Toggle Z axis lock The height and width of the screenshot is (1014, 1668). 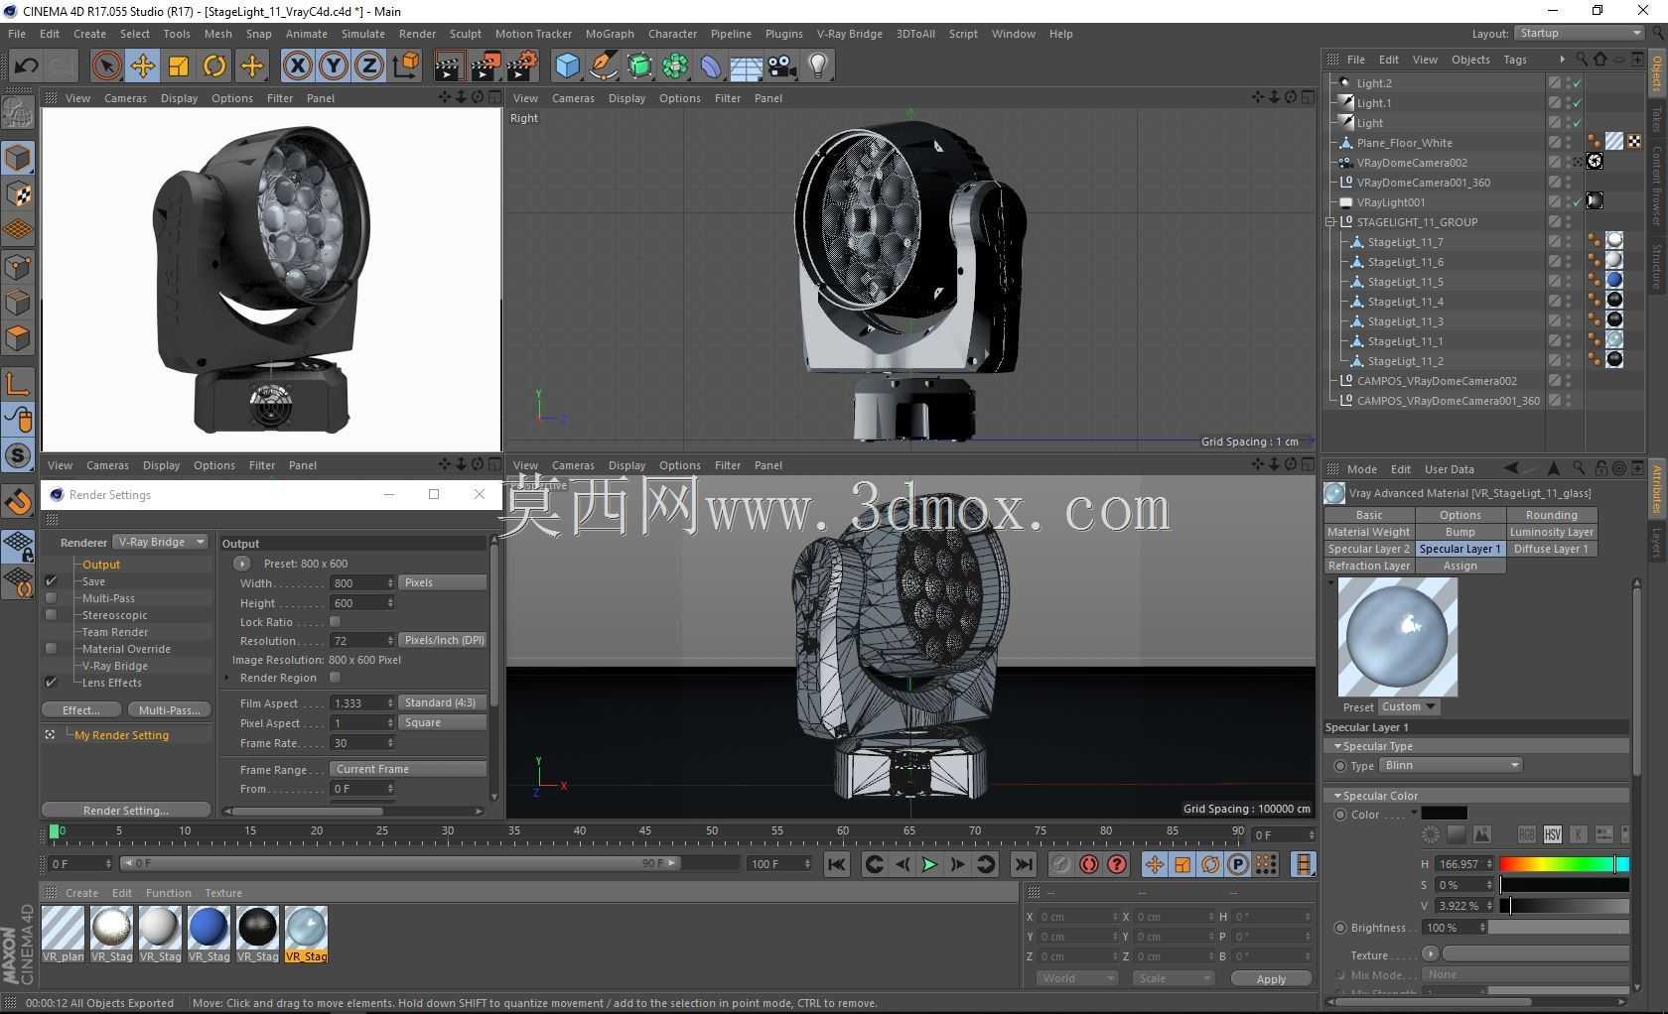(x=368, y=66)
